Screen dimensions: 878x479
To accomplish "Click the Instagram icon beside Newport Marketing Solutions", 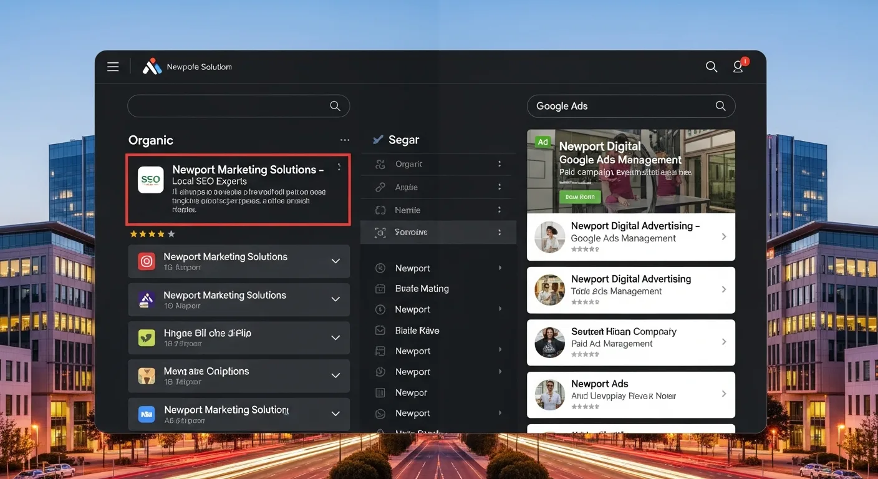I will point(147,261).
